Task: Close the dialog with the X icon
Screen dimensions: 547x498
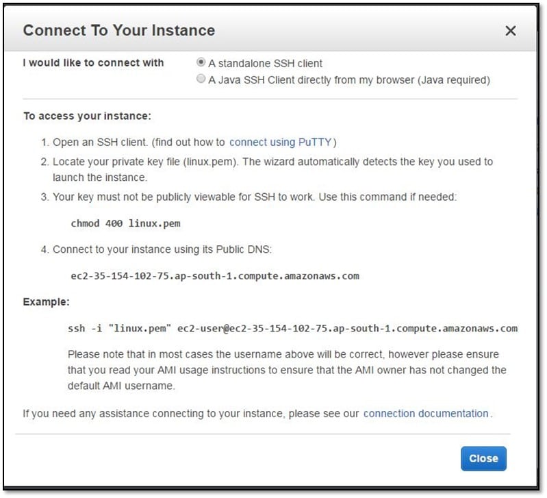Action: point(510,31)
